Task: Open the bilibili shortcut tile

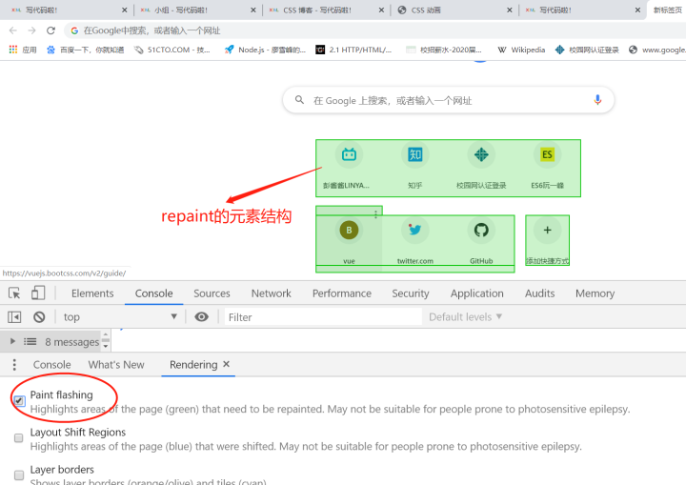Action: 349,167
